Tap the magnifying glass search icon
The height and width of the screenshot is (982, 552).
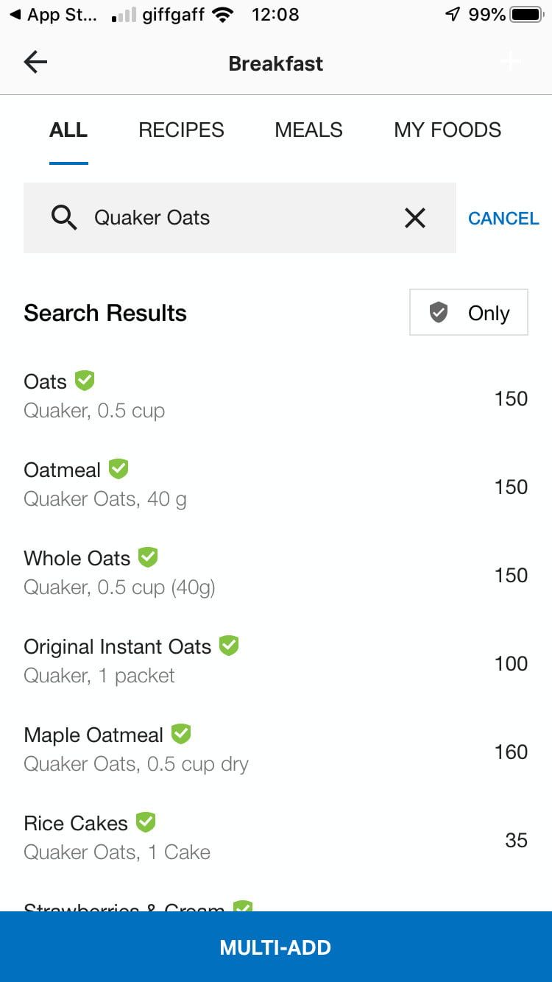point(64,218)
